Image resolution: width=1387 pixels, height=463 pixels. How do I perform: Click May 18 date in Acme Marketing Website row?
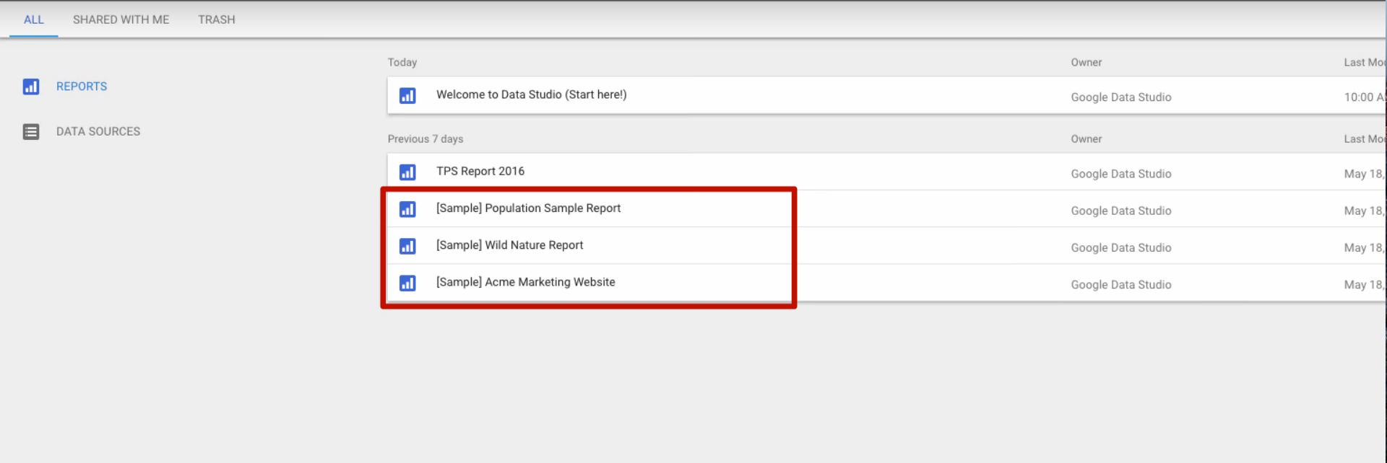1365,285
